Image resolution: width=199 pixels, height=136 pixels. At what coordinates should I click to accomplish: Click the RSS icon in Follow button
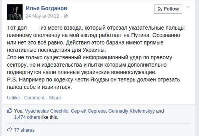point(160,9)
